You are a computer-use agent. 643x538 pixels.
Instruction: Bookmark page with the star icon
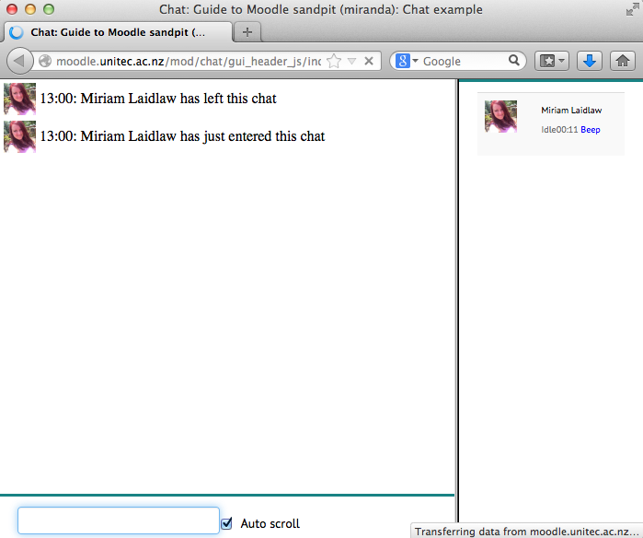334,61
